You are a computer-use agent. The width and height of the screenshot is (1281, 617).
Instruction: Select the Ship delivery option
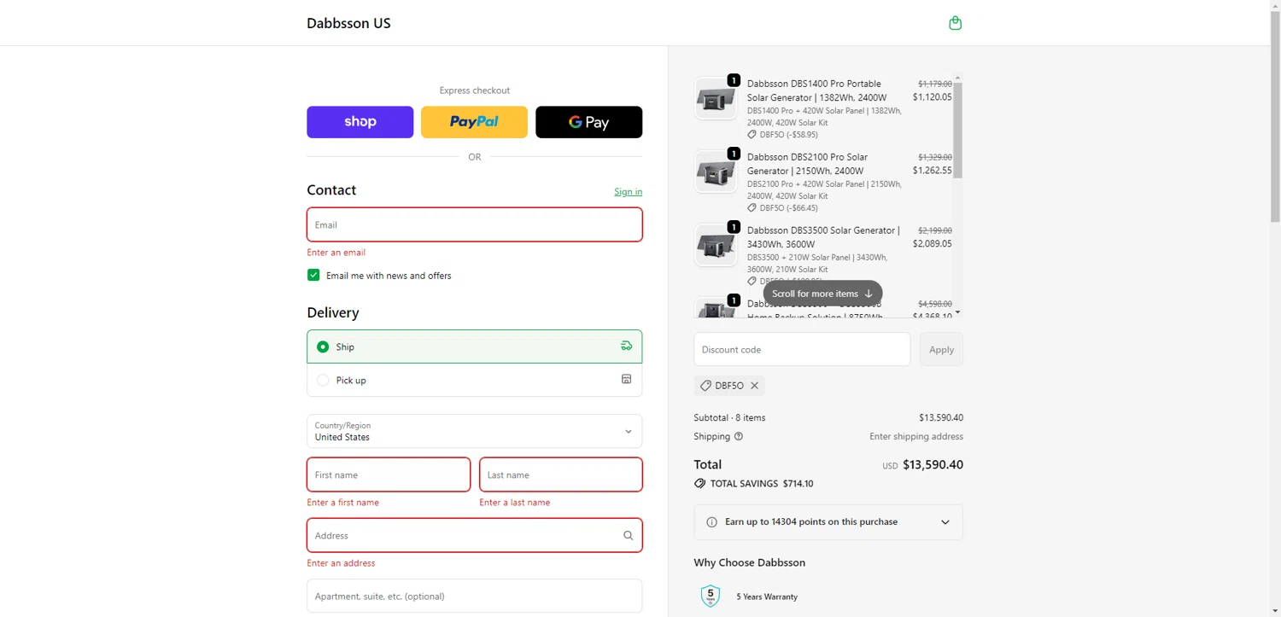click(x=474, y=346)
